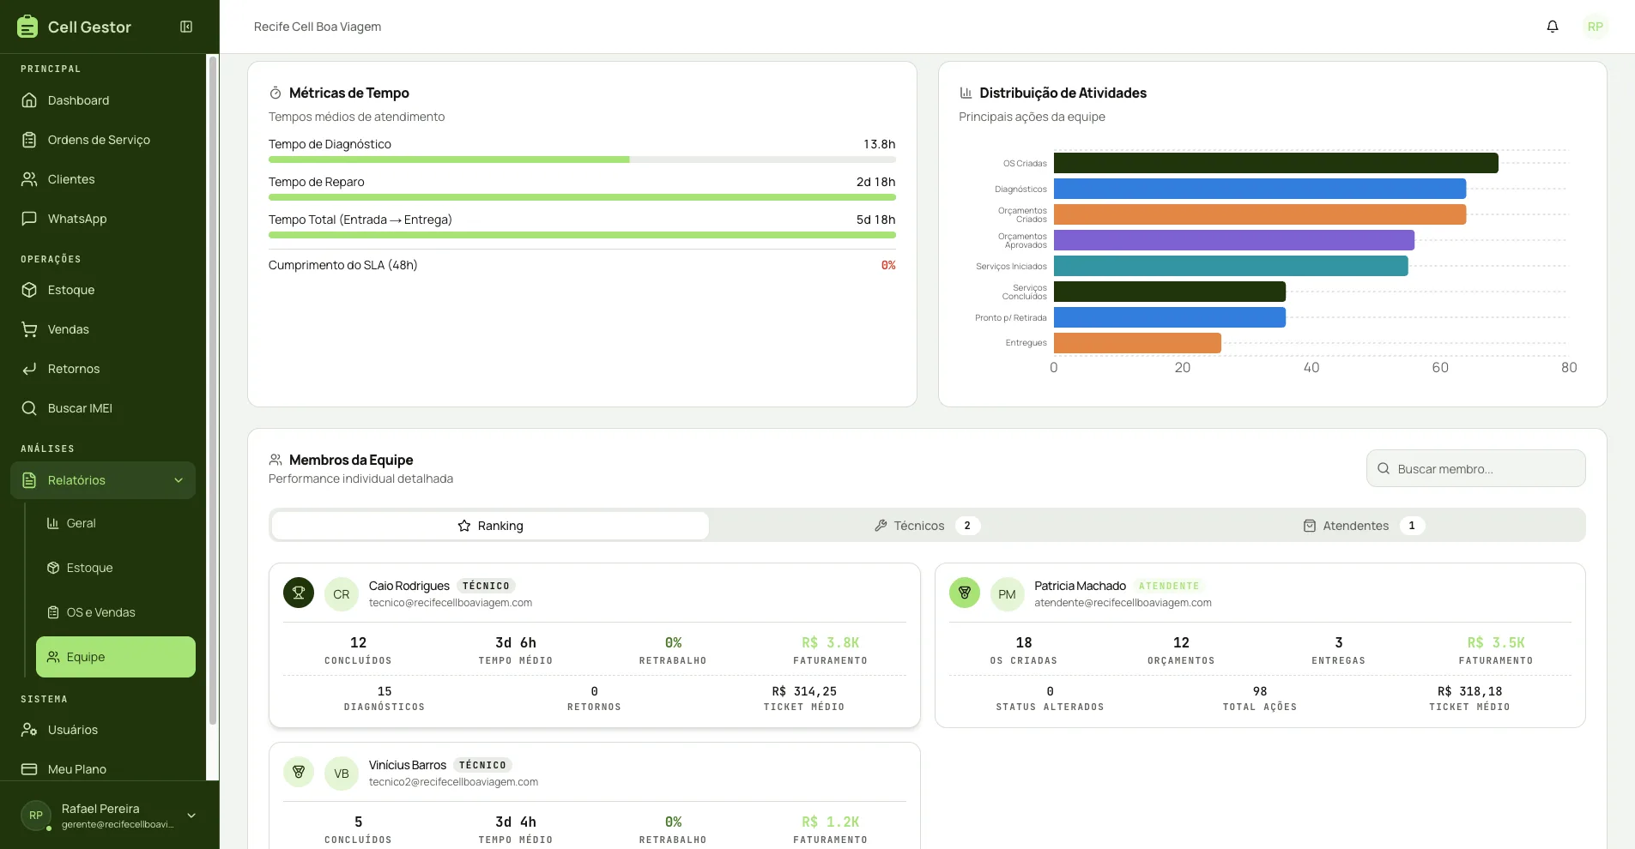The height and width of the screenshot is (849, 1635).
Task: Switch to the Atendentes tab
Action: 1365,526
